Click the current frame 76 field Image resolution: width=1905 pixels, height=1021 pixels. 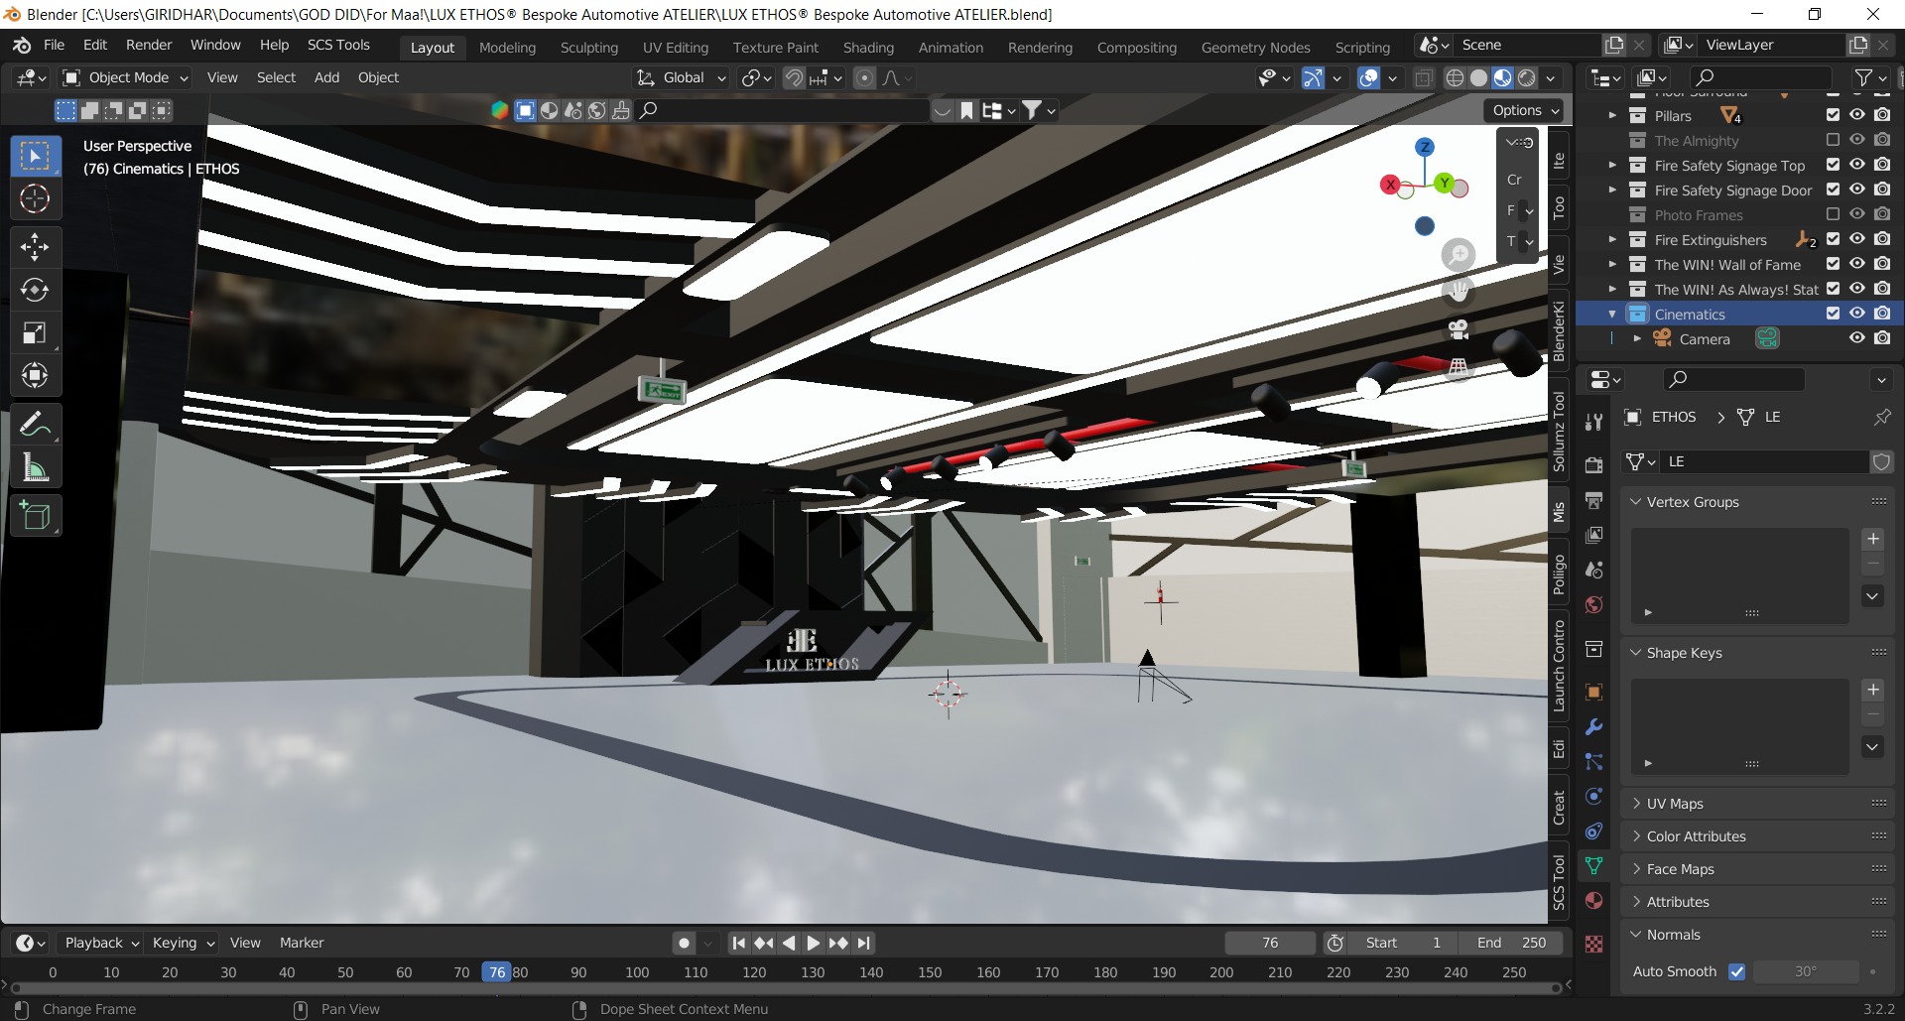pyautogui.click(x=1270, y=943)
